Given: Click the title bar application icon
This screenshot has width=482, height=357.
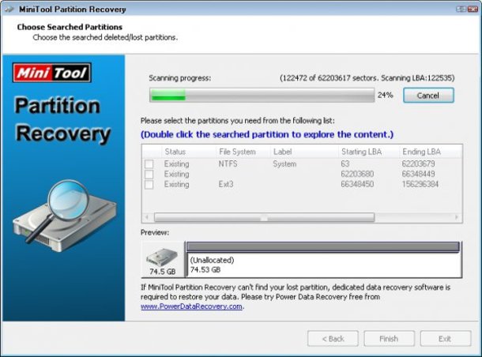Looking at the screenshot, I should pyautogui.click(x=9, y=9).
